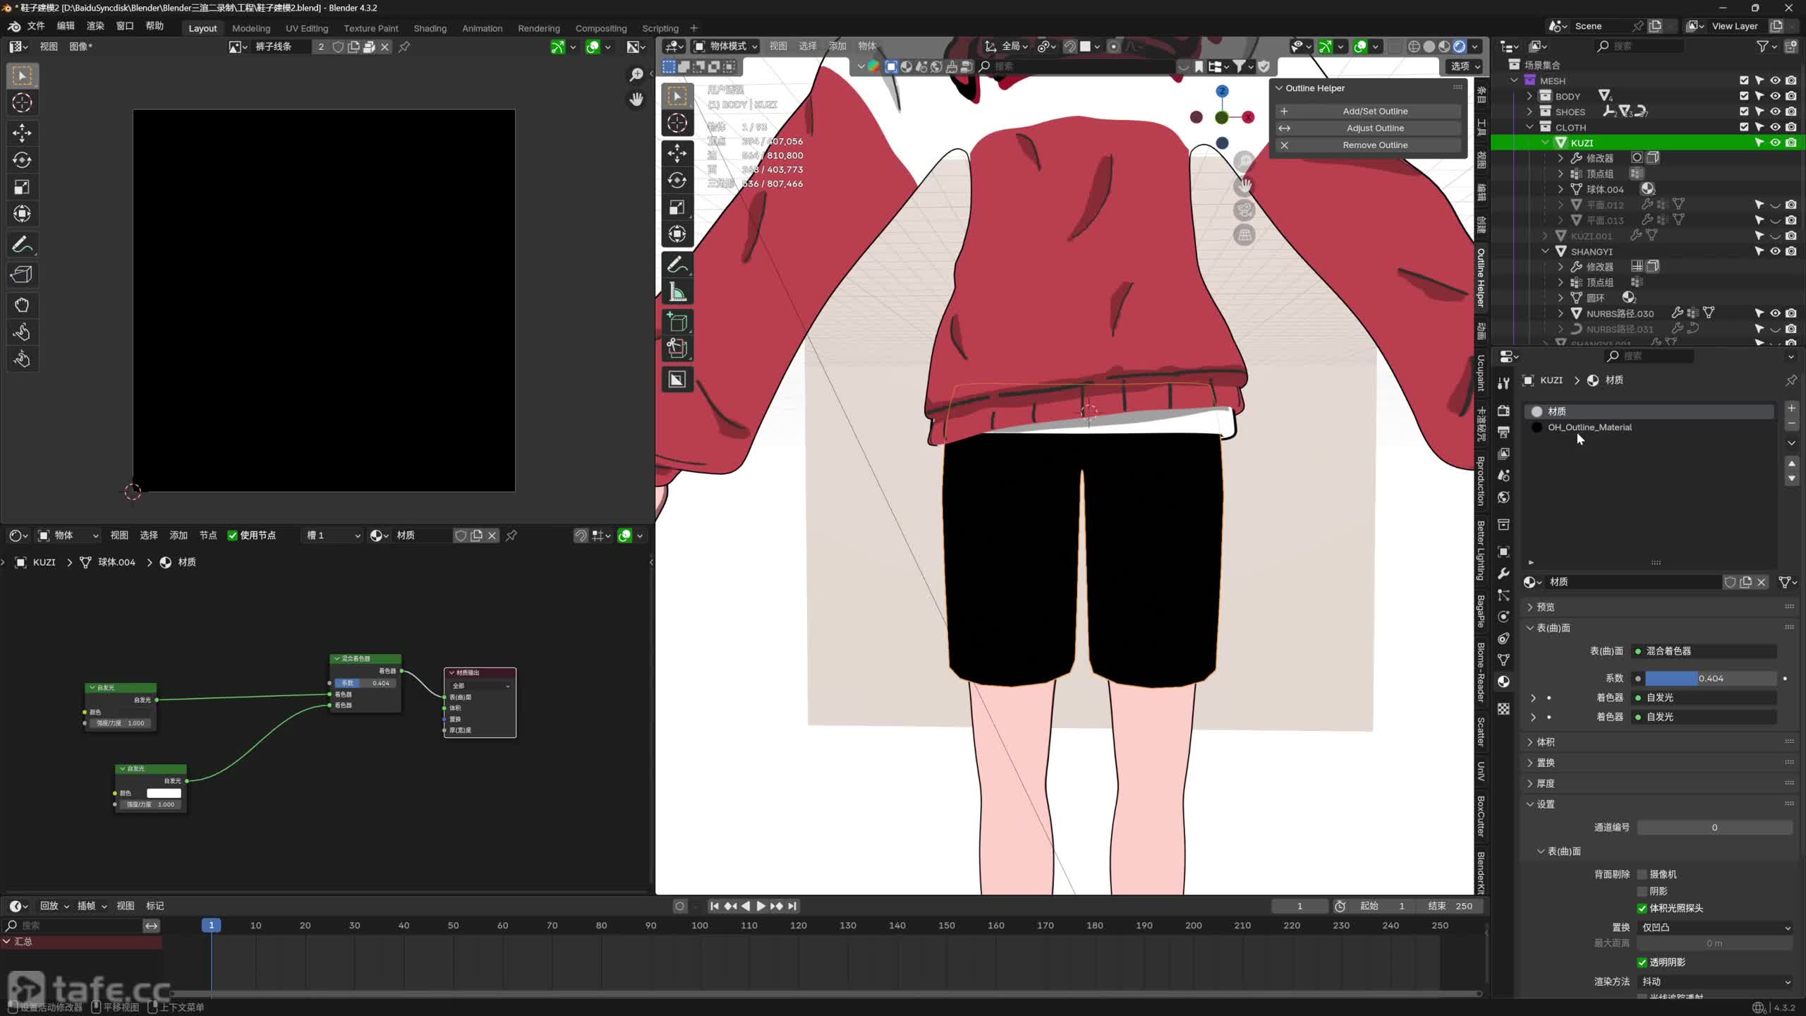
Task: Select the Grab tool in the image editor toolbar
Action: pos(22,305)
